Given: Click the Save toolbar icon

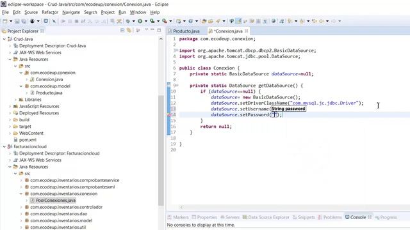Looking at the screenshot, I should [x=17, y=21].
